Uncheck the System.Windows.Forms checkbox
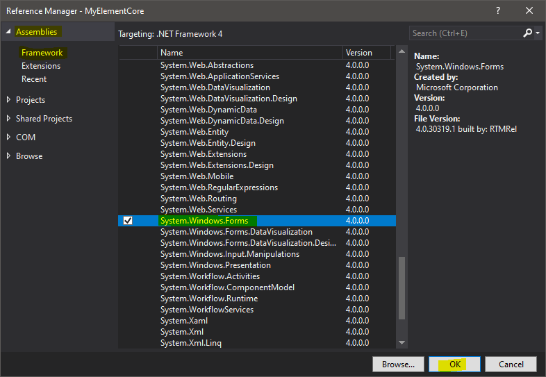 [128, 221]
